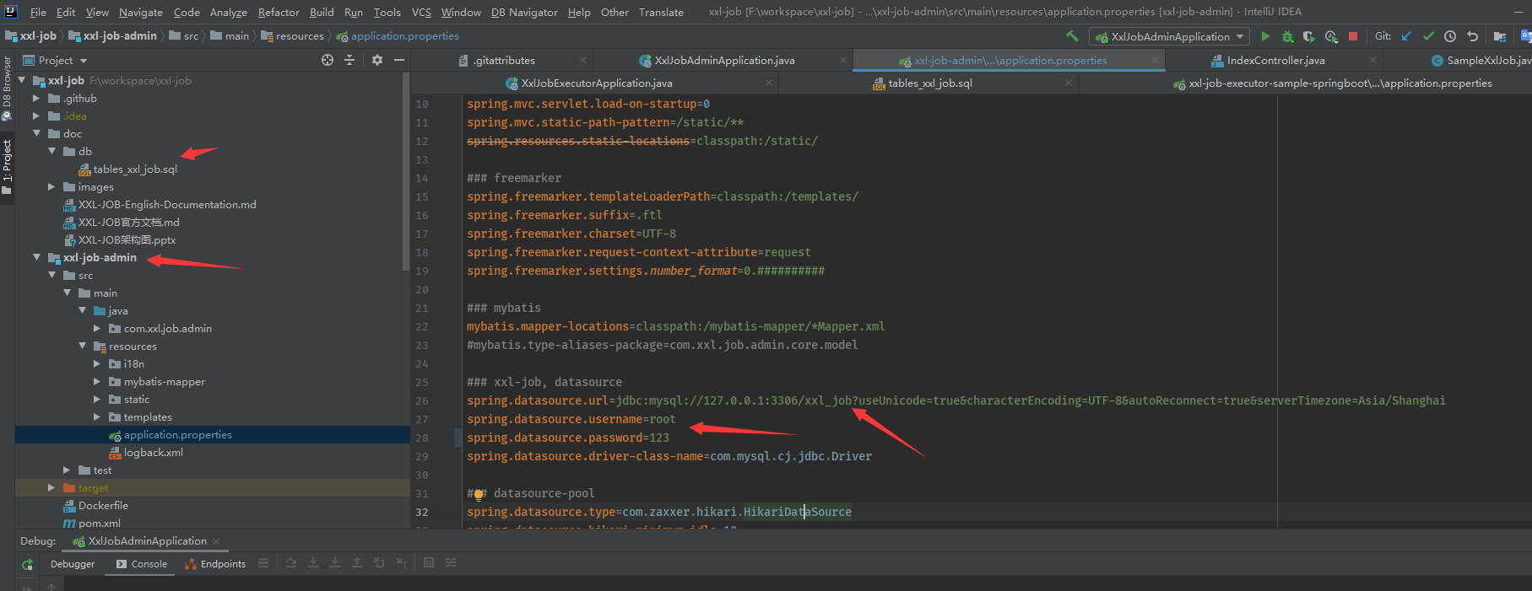The image size is (1532, 591).
Task: Click the Step Out icon in debug toolbar
Action: click(357, 562)
